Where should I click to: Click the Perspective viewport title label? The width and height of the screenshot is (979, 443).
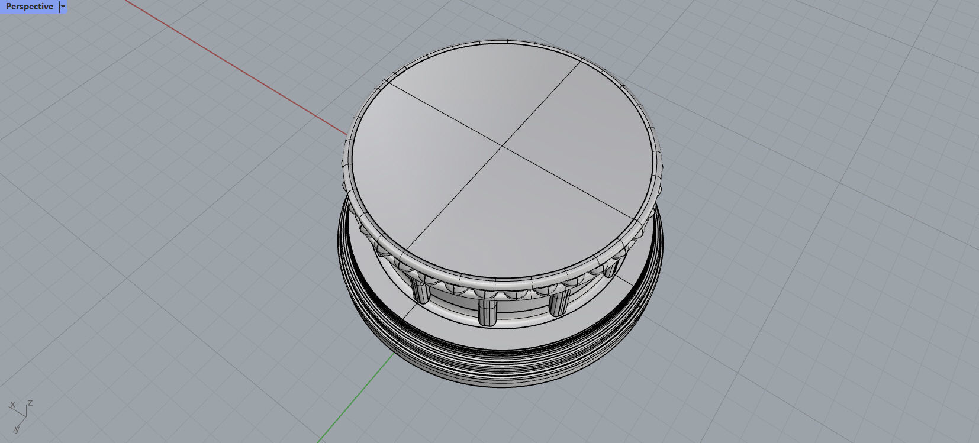pyautogui.click(x=30, y=7)
